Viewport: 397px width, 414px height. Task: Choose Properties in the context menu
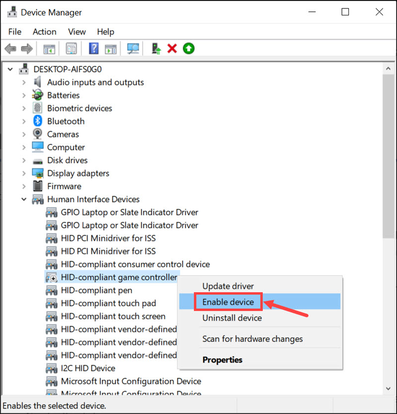click(x=222, y=360)
